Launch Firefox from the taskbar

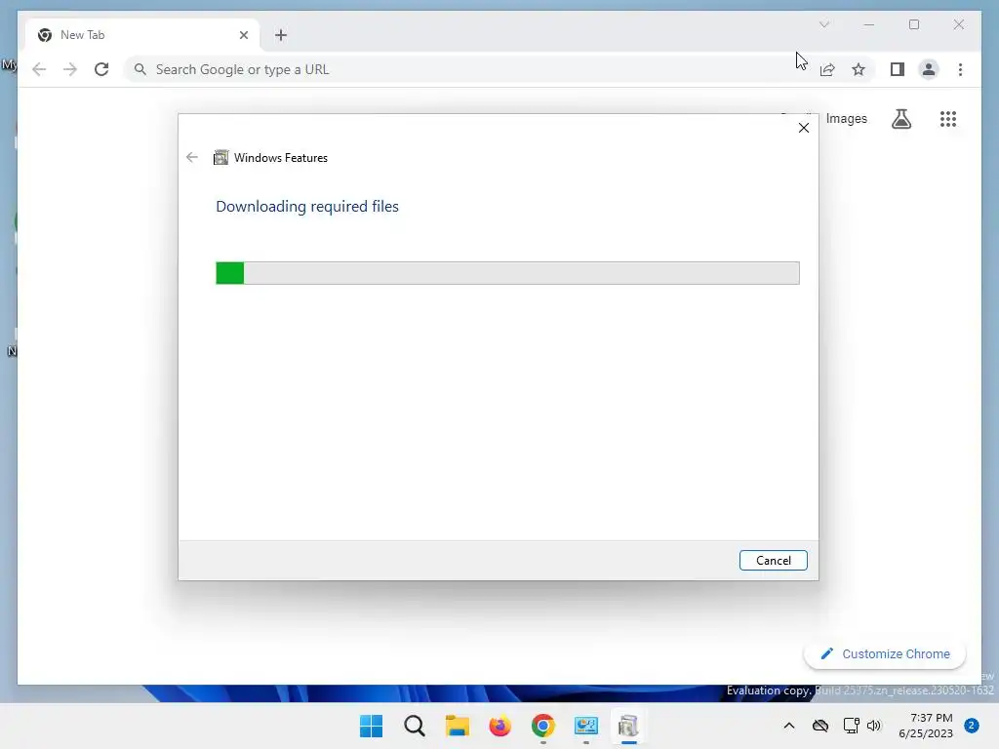(x=500, y=726)
